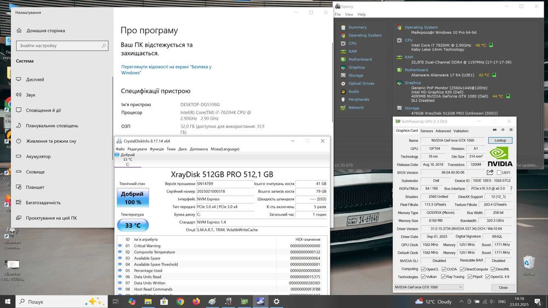Viewport: 548px width, 308px height.
Task: Open Speccy File menu
Action: pos(338,14)
